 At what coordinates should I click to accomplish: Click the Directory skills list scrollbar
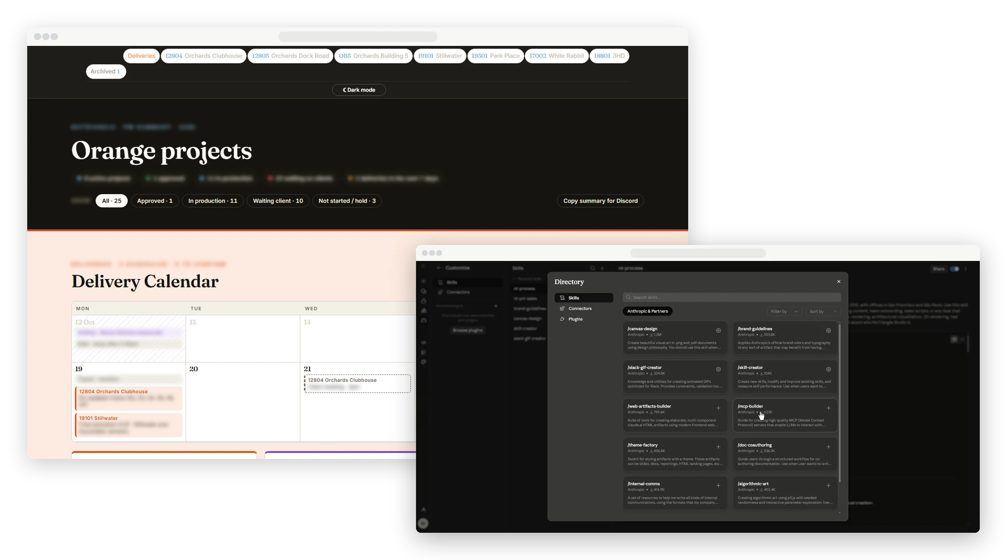point(839,403)
